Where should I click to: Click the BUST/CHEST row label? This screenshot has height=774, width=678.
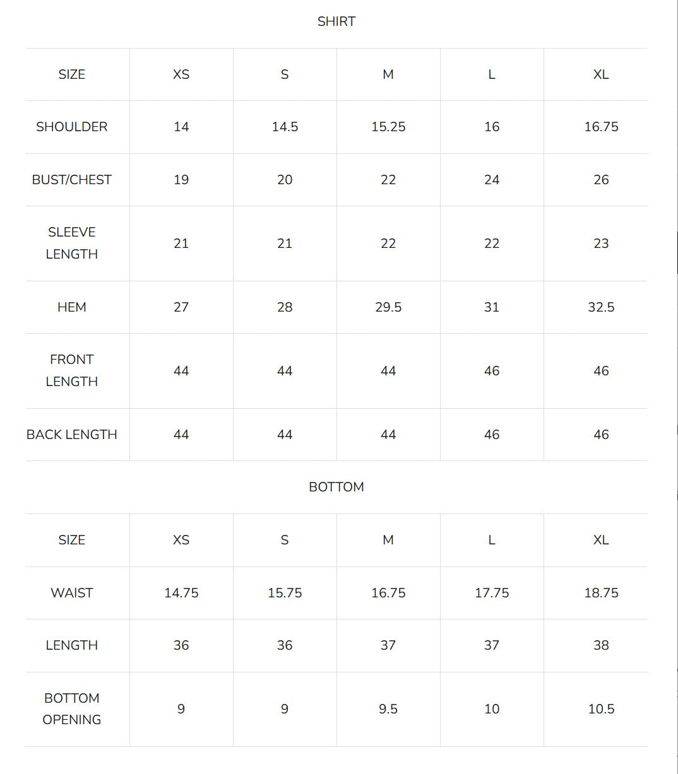[x=72, y=180]
